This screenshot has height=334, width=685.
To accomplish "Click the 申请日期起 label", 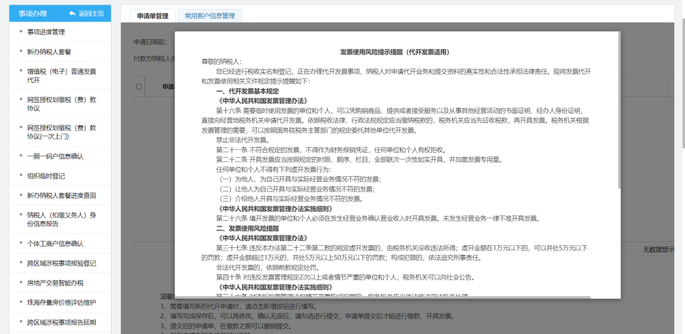I will (x=150, y=42).
